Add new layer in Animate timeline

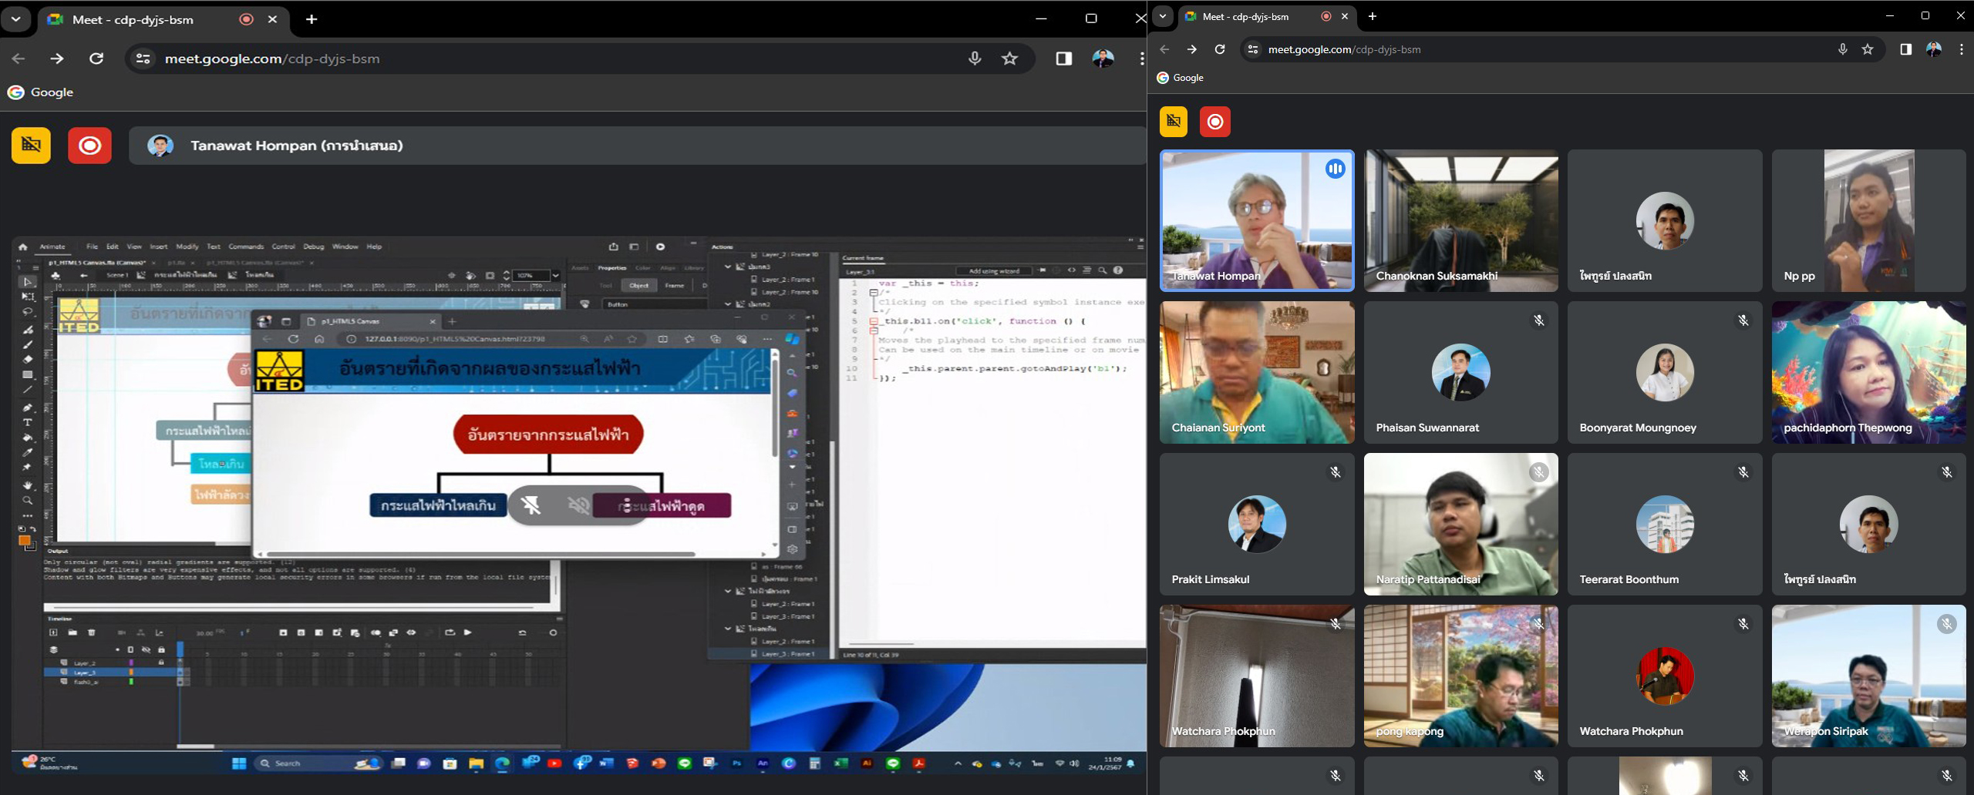[x=53, y=632]
